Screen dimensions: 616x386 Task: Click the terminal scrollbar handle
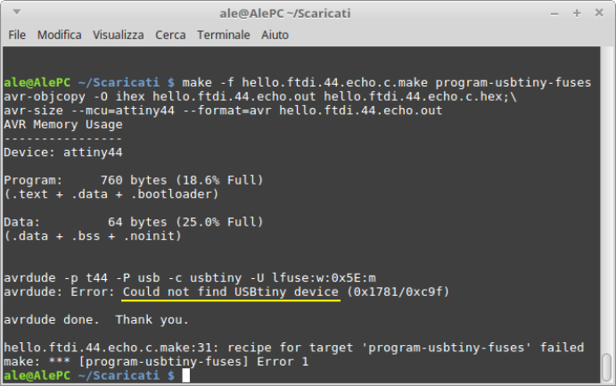click(607, 367)
